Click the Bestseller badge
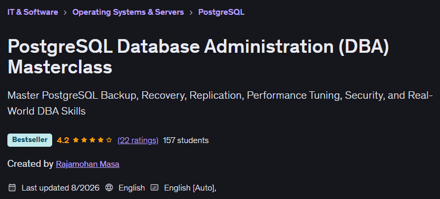The height and width of the screenshot is (199, 440). point(30,140)
